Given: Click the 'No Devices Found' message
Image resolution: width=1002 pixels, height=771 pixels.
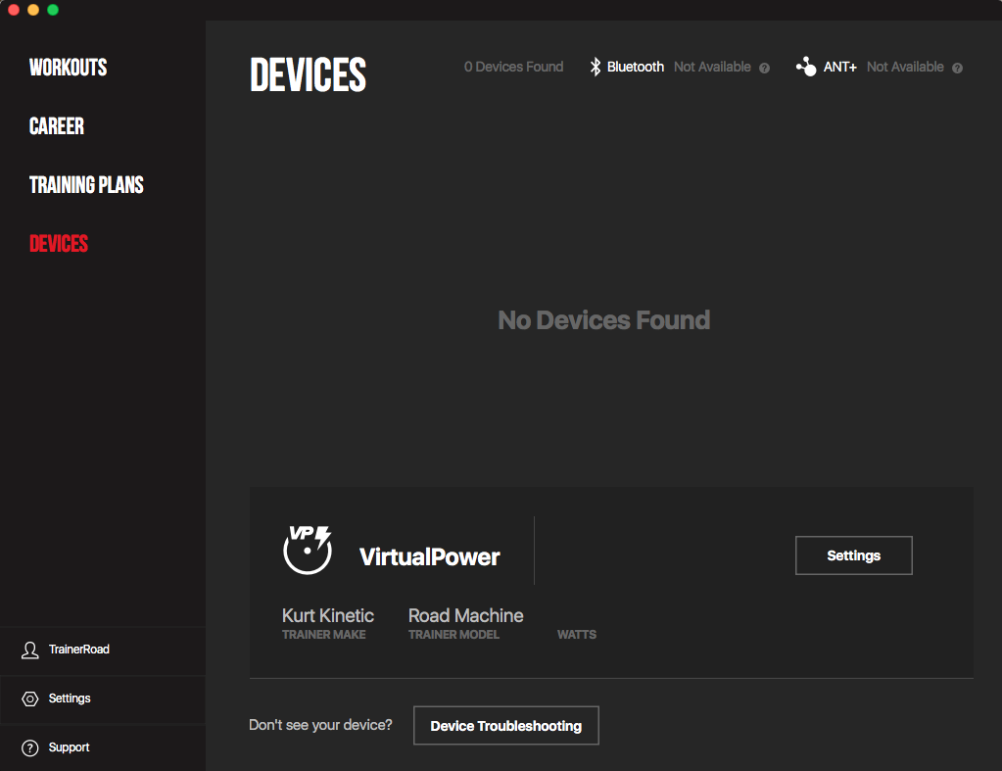Looking at the screenshot, I should 604,320.
